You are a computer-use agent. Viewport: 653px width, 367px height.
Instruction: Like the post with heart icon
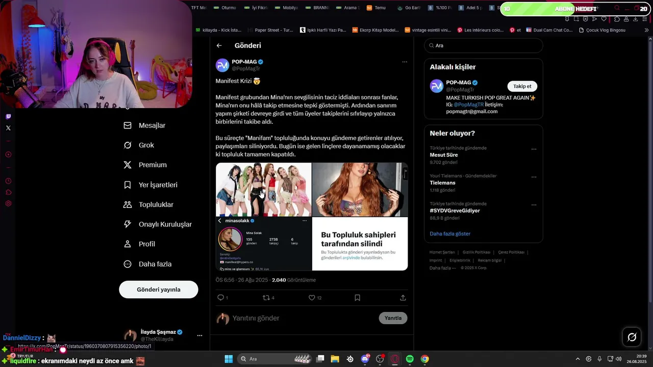tap(312, 298)
